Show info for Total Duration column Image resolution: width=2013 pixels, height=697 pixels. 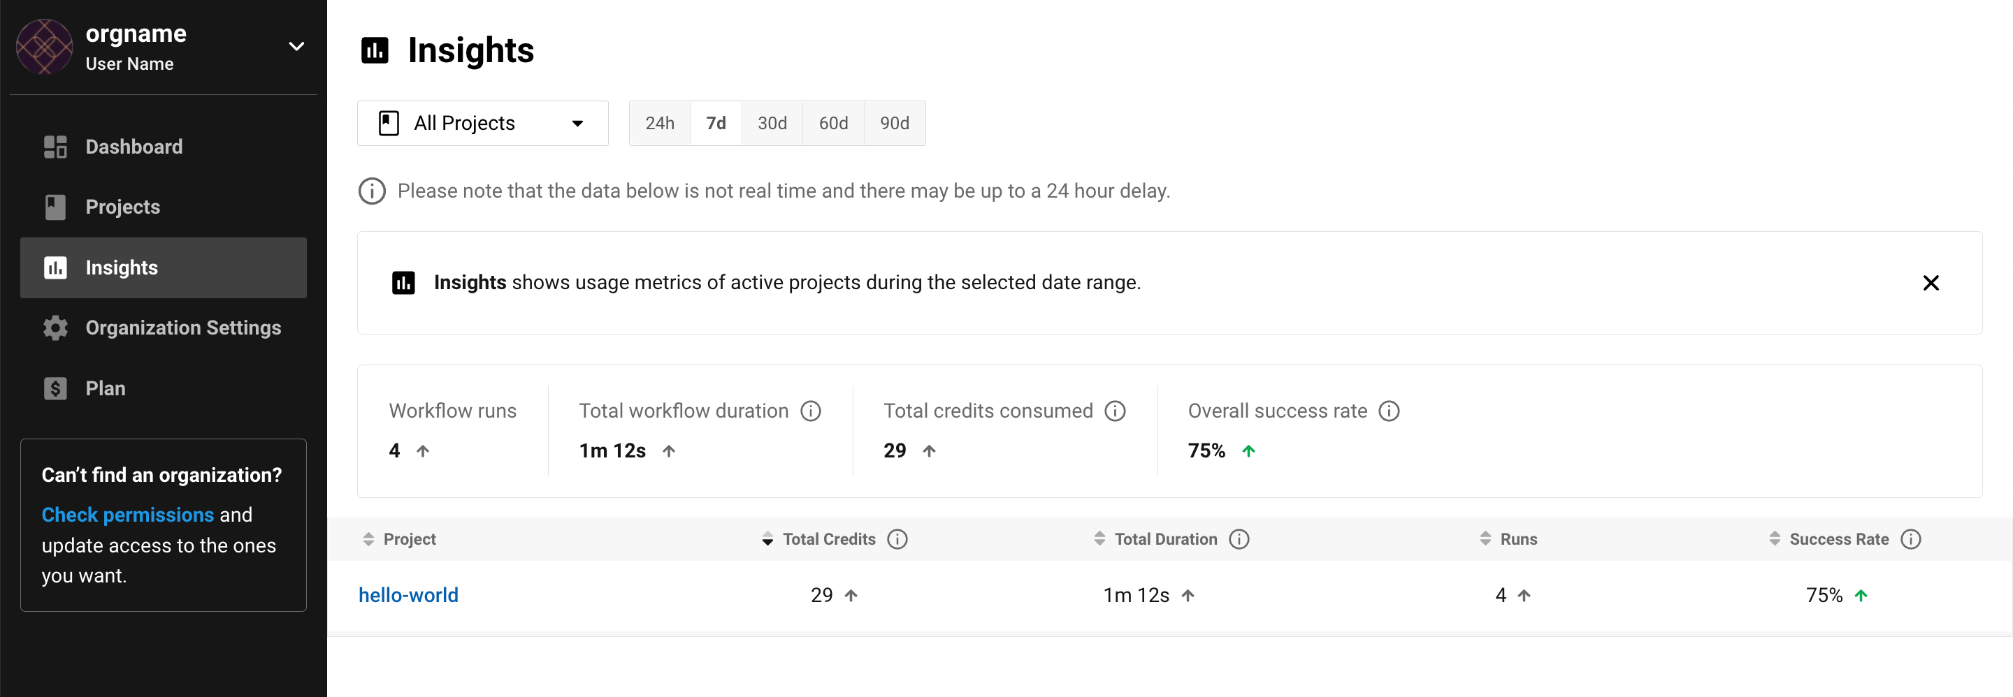click(1239, 539)
